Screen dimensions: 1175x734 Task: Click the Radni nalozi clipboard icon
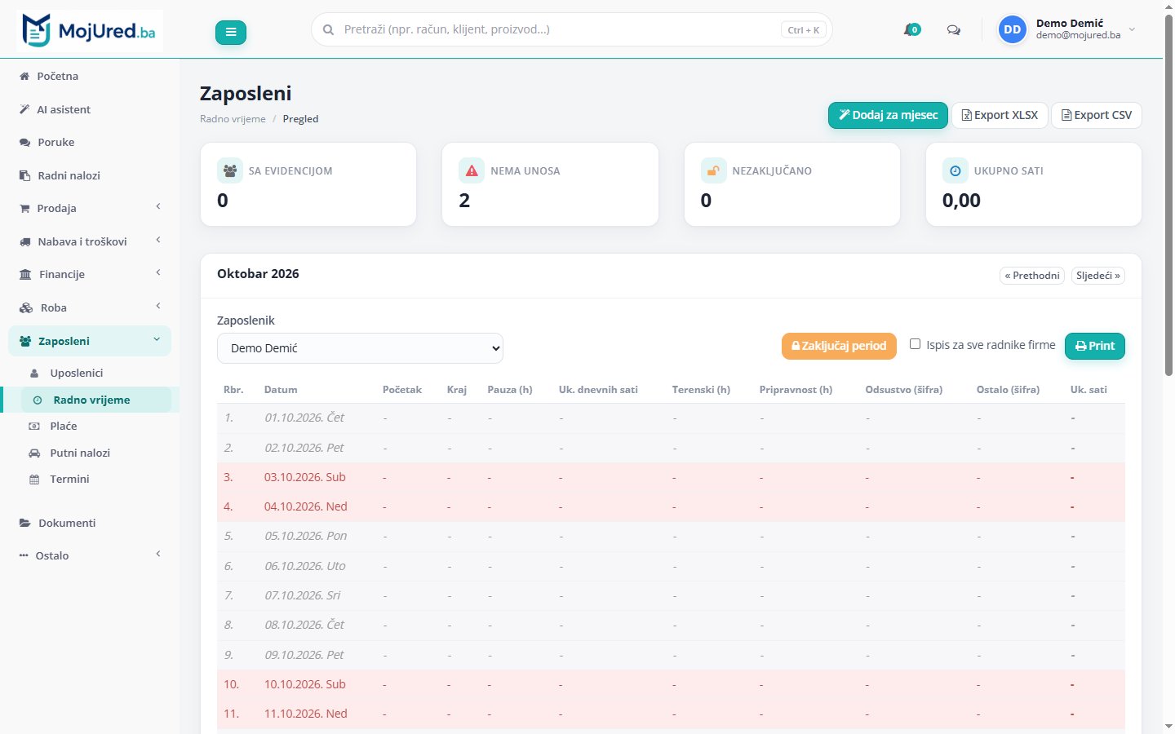click(x=24, y=175)
